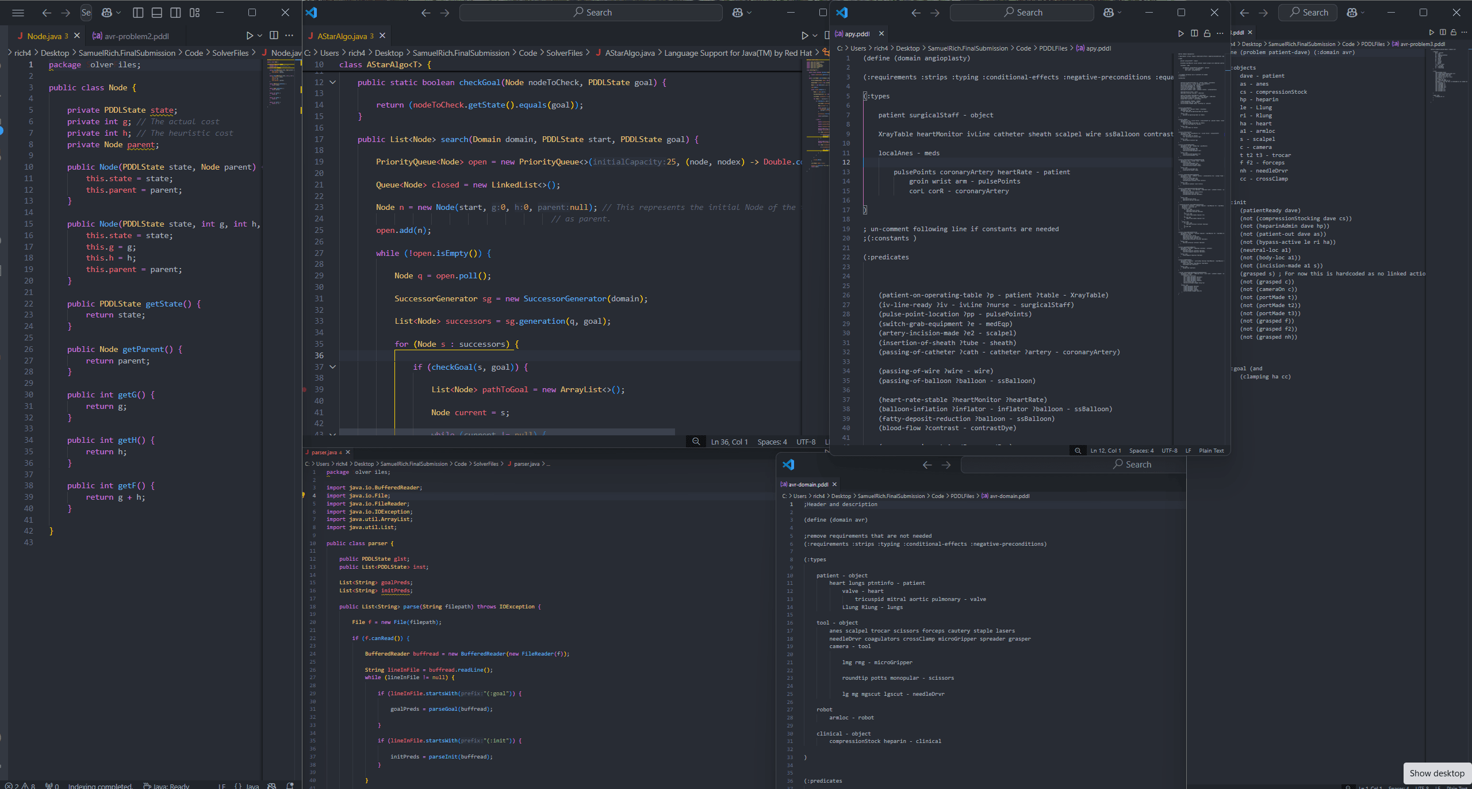
Task: Click the Search box in AStarAlgo window
Action: (591, 13)
